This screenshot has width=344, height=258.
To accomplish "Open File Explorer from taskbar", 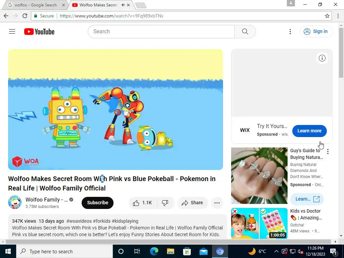I will point(170,251).
